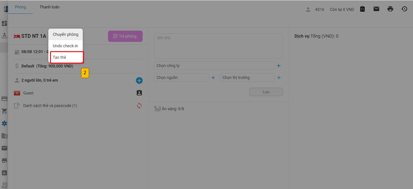The width and height of the screenshot is (413, 189).
Task: Choose Chuyển phòng in the popup menu
Action: point(65,34)
